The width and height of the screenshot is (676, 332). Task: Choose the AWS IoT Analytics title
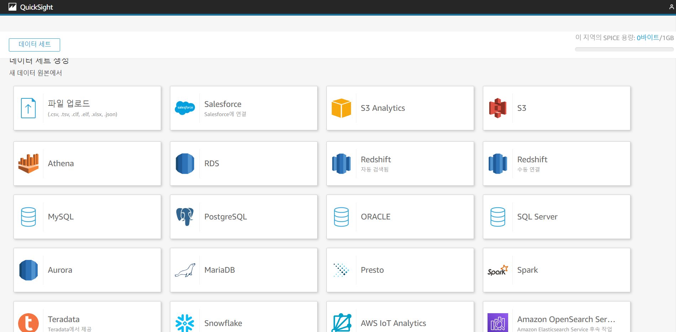pos(393,323)
